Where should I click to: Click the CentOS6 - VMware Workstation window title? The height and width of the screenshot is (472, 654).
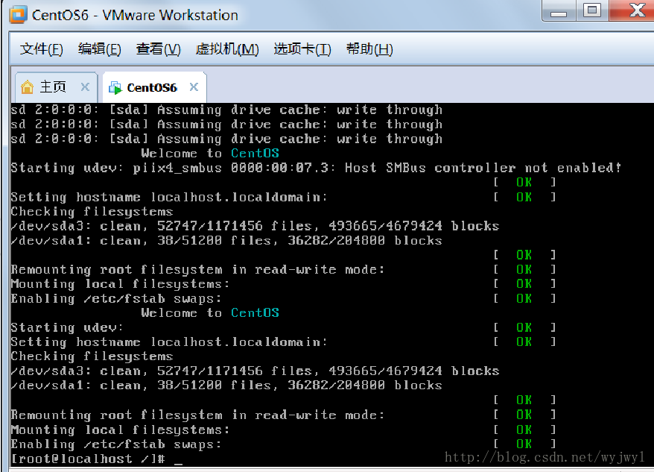[135, 15]
